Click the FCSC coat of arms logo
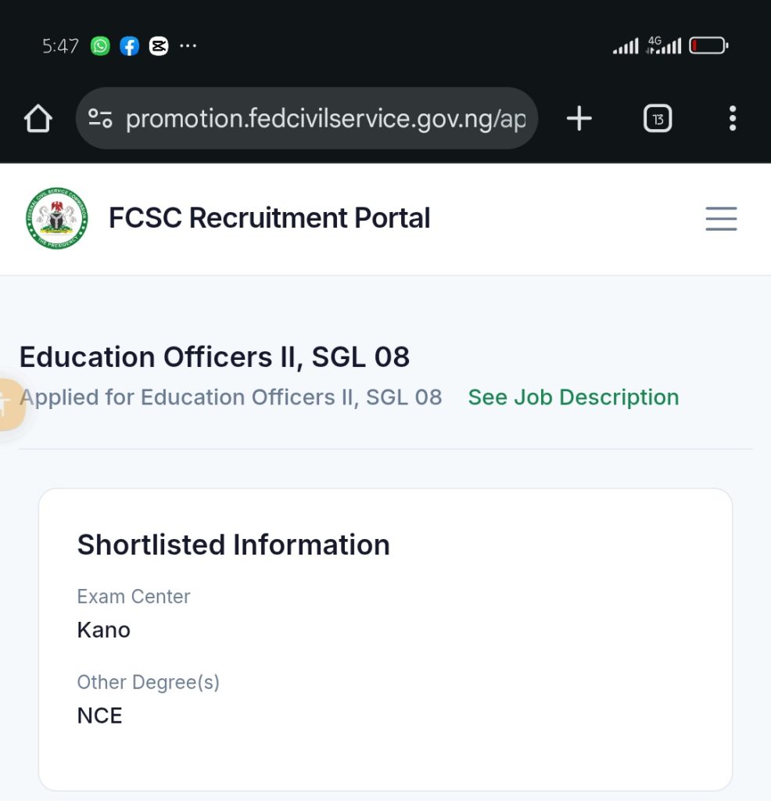The width and height of the screenshot is (771, 801). click(x=56, y=218)
